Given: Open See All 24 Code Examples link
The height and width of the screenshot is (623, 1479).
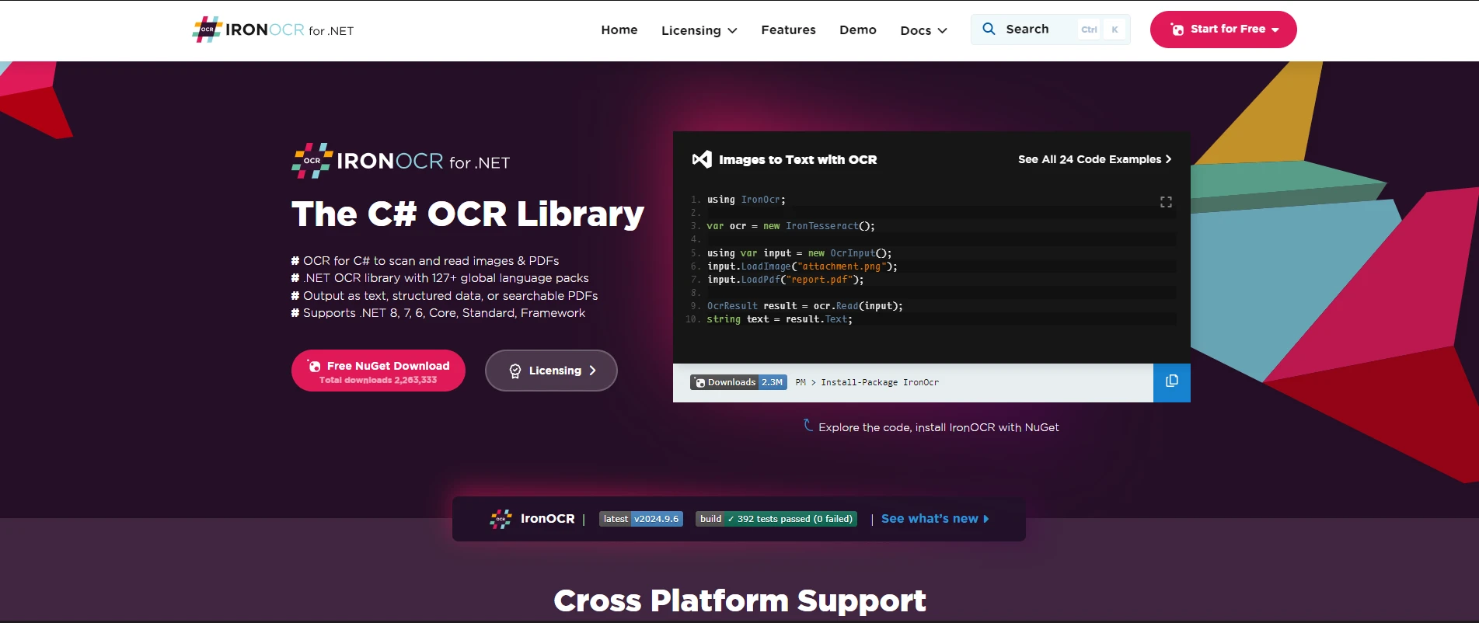Looking at the screenshot, I should [1094, 159].
